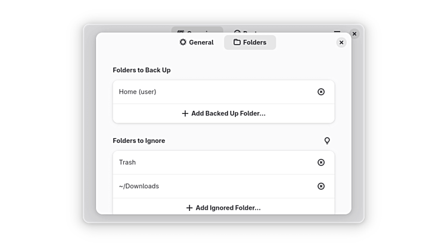The width and height of the screenshot is (448, 252).
Task: Remove Trash from ignored folders
Action: click(321, 162)
